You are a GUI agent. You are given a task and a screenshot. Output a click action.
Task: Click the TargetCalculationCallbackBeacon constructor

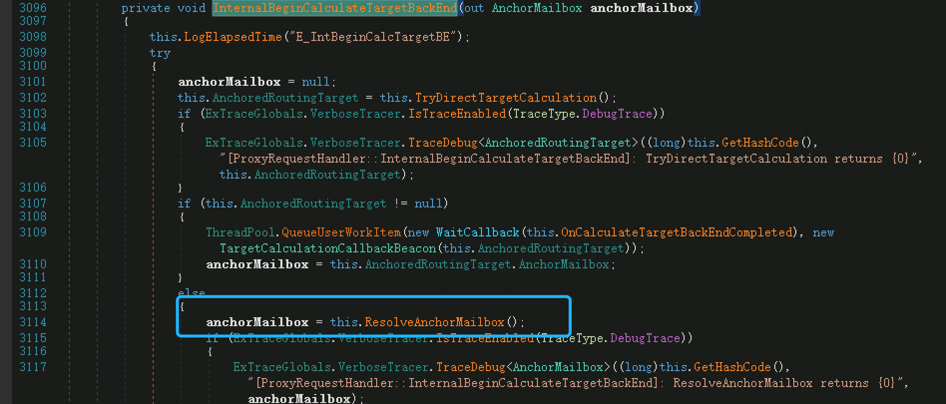click(x=328, y=248)
